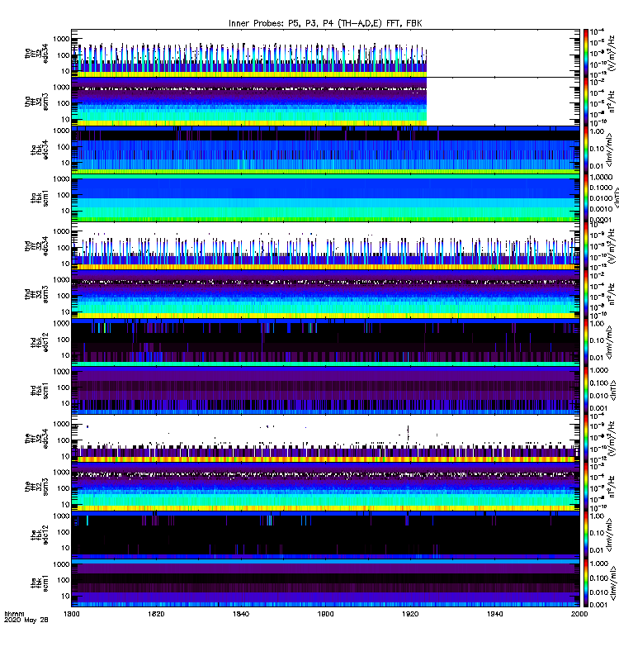Screen dimensions: 619x661
Task: Select the thd fbk edc12 spectrogram panel
Action: tap(325, 342)
